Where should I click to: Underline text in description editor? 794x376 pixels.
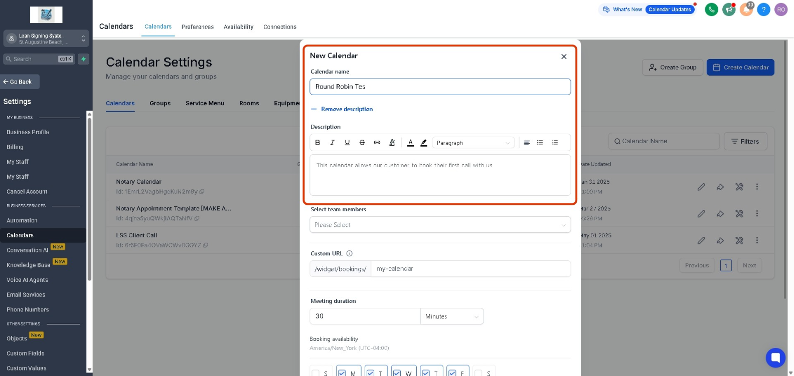(347, 143)
